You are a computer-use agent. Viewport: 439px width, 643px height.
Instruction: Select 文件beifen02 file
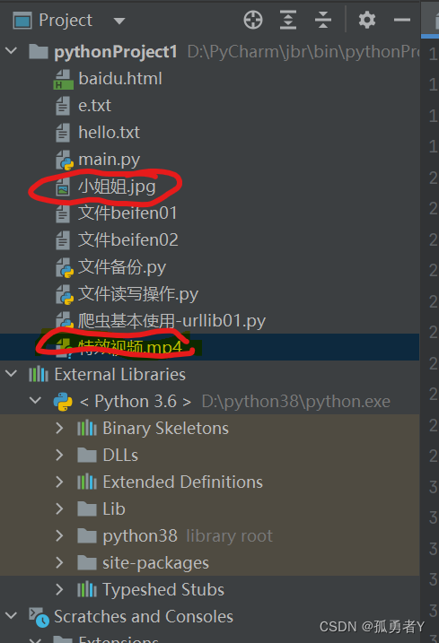128,240
